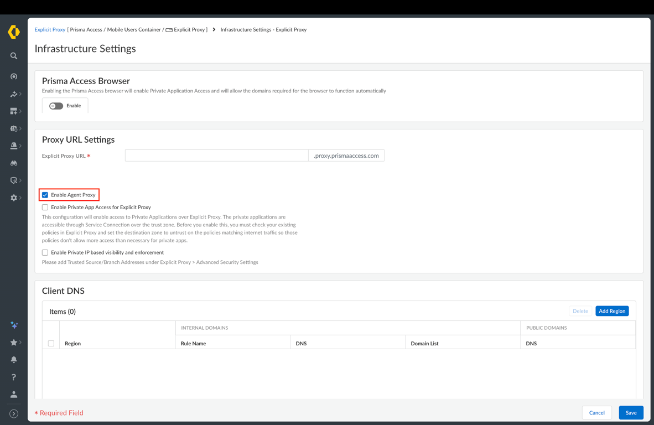The image size is (654, 425).
Task: Open the question mark help icon
Action: (14, 377)
